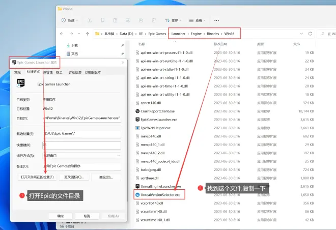Click the back navigation arrow

[x=62, y=34]
